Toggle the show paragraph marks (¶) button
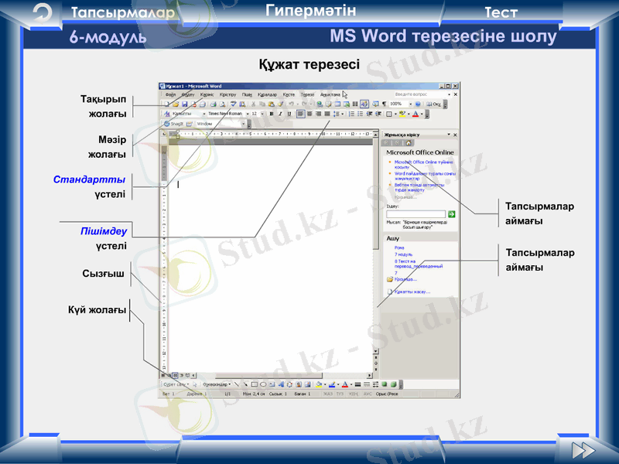Image resolution: width=619 pixels, height=464 pixels. point(384,104)
